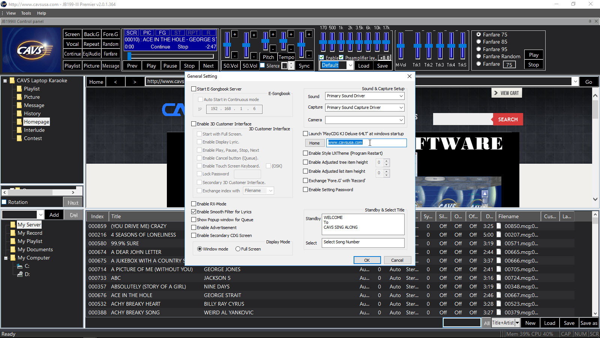The width and height of the screenshot is (600, 338).
Task: Open the View menu
Action: (x=11, y=13)
